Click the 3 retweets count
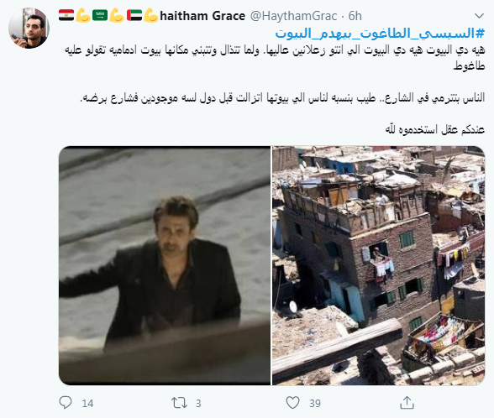This screenshot has width=494, height=418. (198, 403)
